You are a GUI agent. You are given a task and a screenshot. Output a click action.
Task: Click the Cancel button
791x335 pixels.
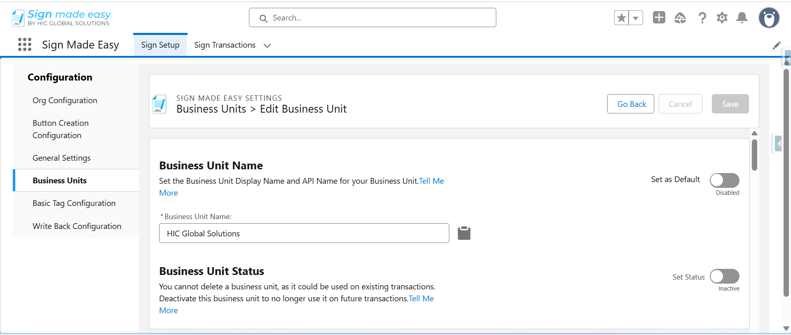tap(681, 104)
